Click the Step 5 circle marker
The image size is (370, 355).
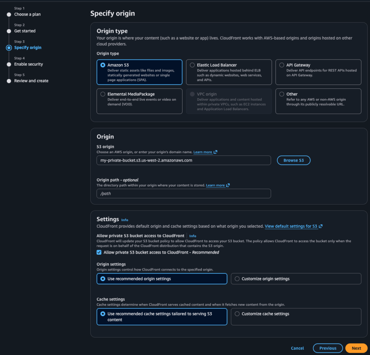9,81
